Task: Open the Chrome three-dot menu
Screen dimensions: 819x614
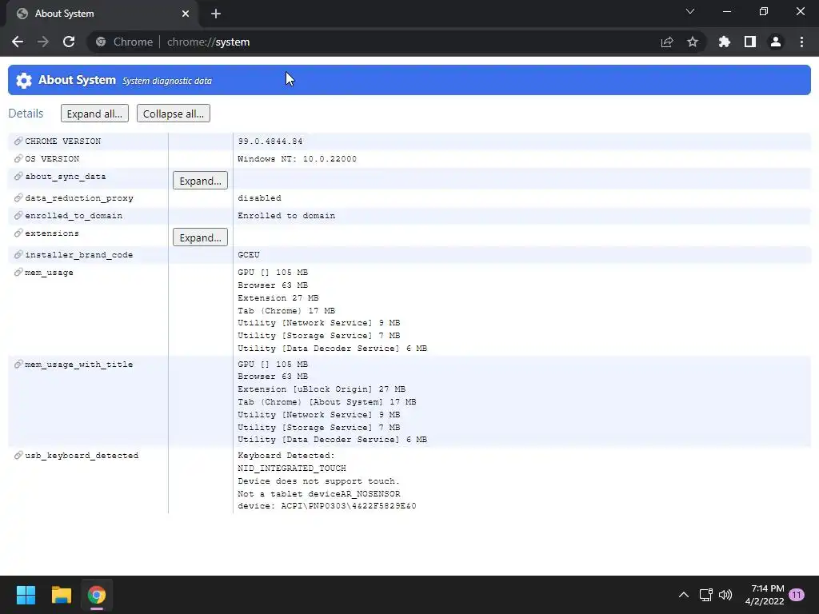Action: pyautogui.click(x=801, y=42)
